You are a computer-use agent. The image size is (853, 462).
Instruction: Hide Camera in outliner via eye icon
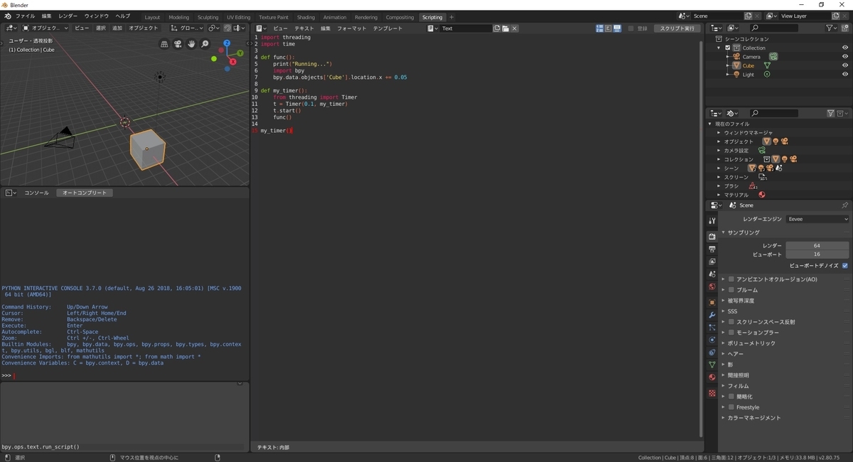pyautogui.click(x=845, y=57)
